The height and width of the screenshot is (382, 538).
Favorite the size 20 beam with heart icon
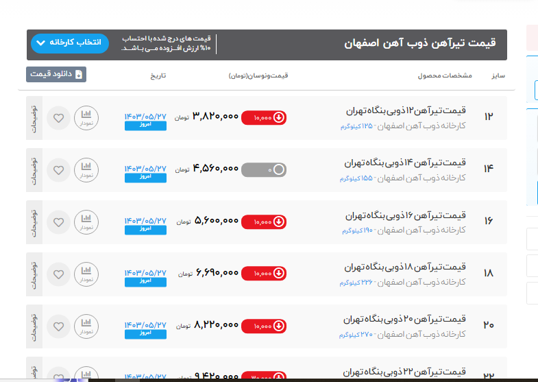coord(58,326)
